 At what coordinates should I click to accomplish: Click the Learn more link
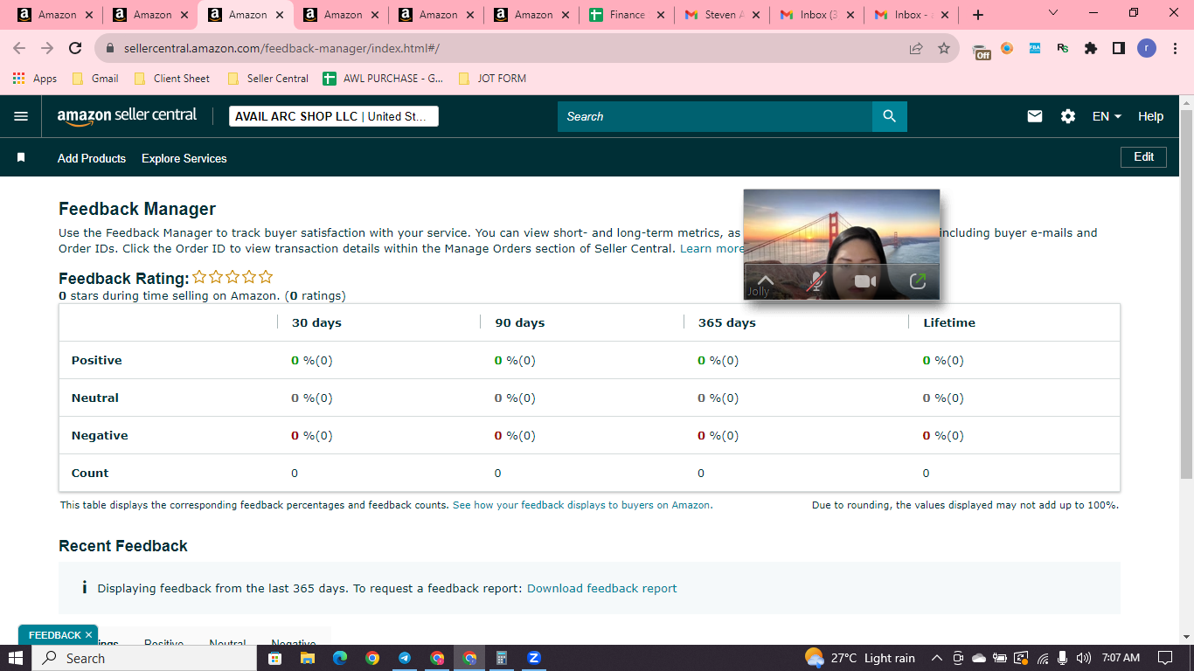712,249
